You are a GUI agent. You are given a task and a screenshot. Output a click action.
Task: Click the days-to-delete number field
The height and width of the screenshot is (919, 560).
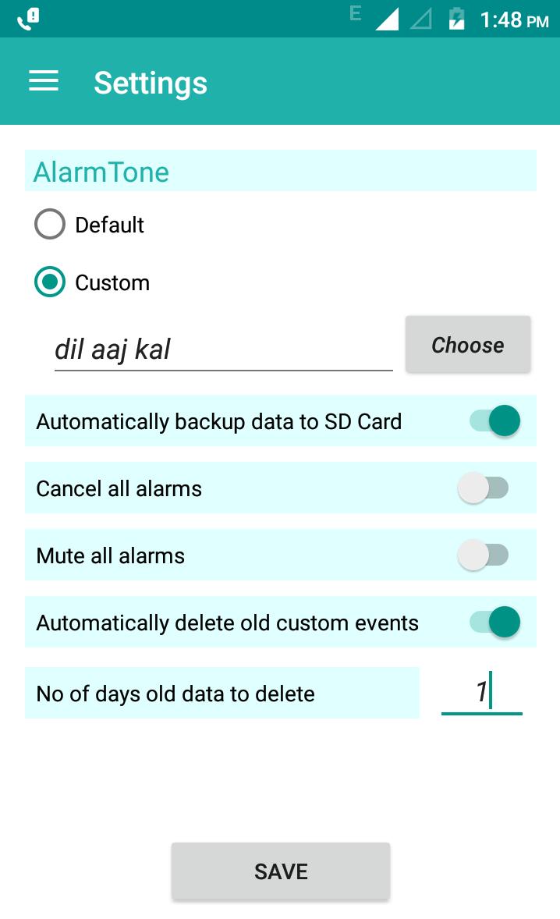[481, 693]
